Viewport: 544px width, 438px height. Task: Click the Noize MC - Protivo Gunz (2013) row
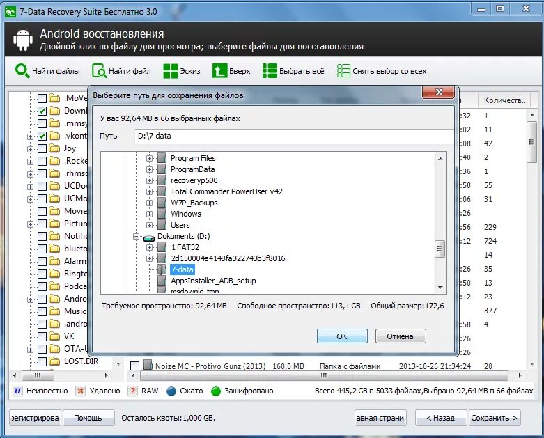pos(329,366)
